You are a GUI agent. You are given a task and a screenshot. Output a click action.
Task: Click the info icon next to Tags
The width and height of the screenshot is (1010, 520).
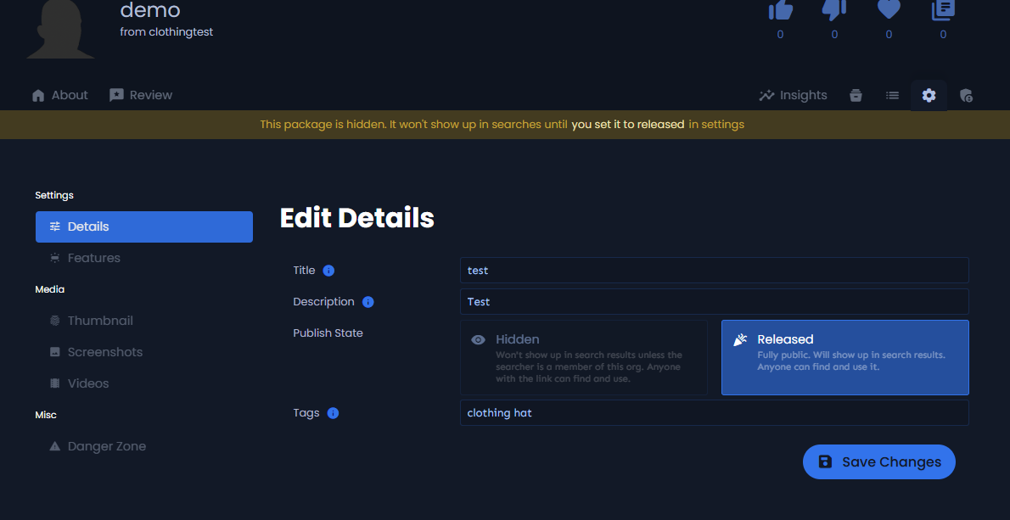333,413
